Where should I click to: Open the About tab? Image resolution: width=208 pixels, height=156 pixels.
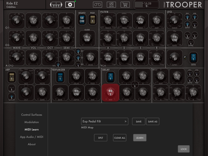[x=31, y=144]
